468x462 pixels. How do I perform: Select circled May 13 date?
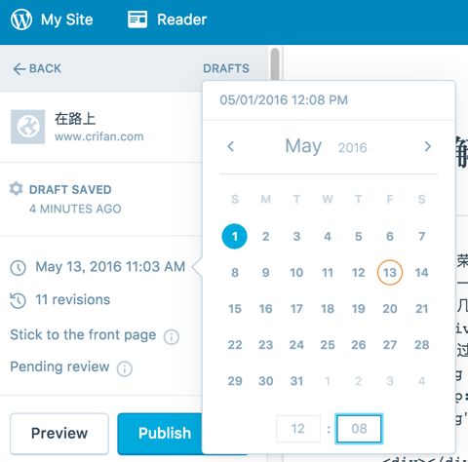pos(390,272)
